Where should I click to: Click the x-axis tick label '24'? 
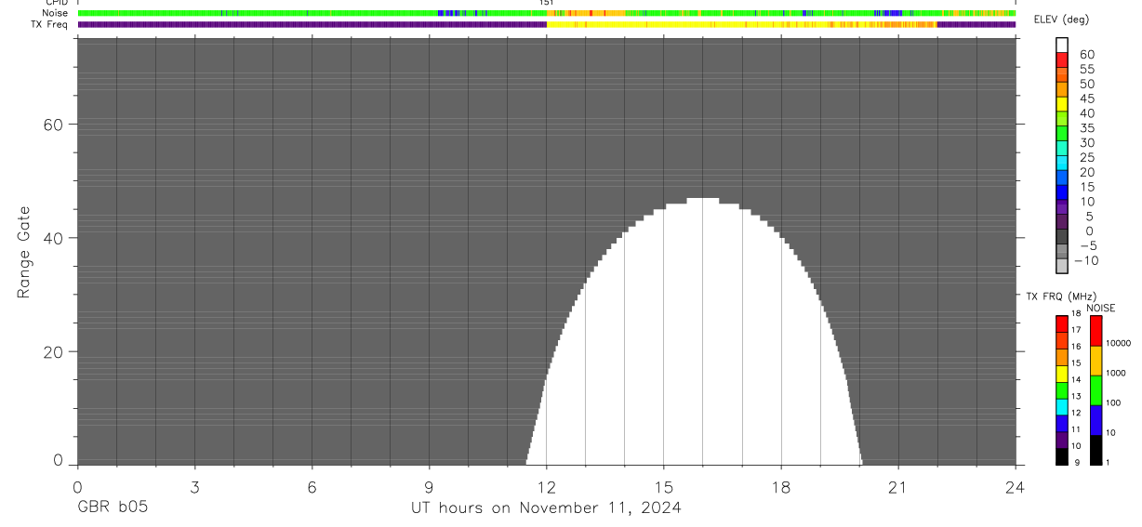(1016, 487)
